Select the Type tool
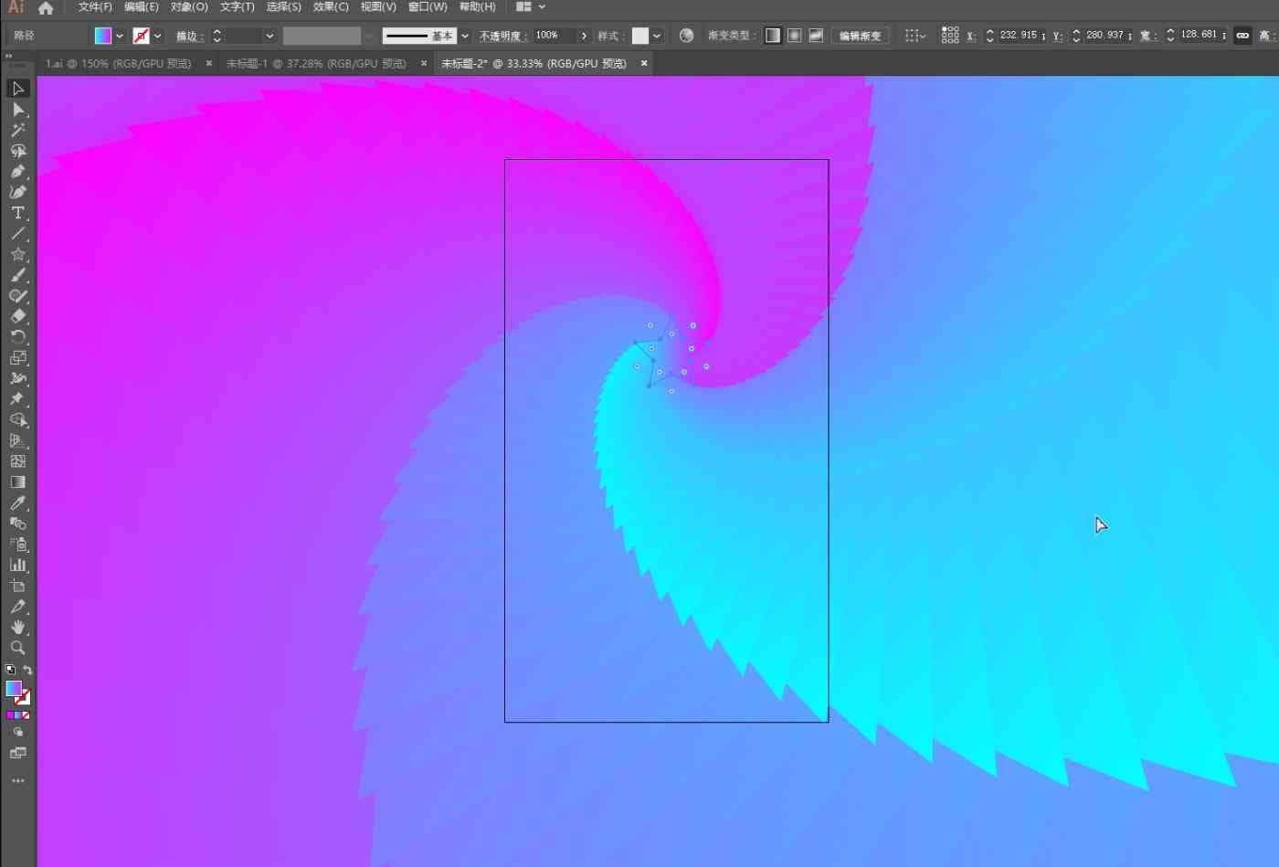This screenshot has width=1279, height=867. (x=17, y=213)
